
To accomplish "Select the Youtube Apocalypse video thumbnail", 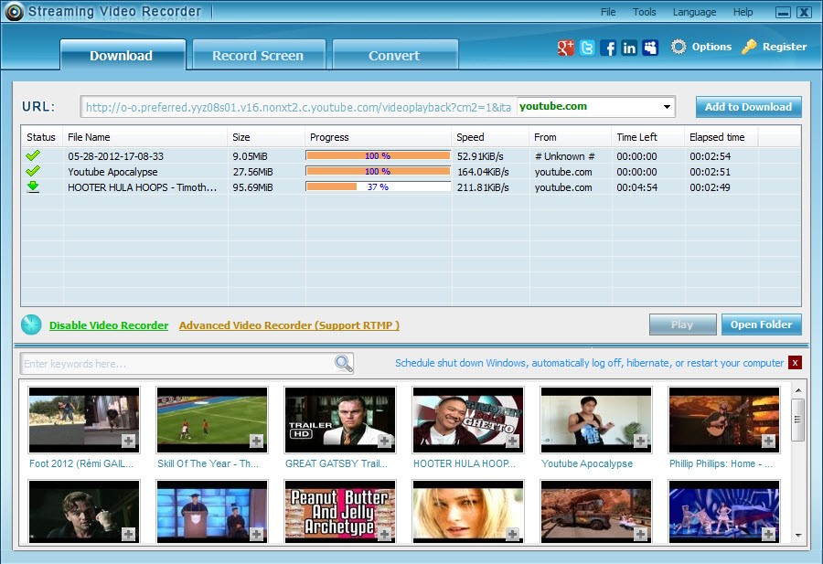I will click(x=596, y=420).
